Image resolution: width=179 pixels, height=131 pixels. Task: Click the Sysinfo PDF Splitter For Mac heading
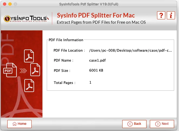point(96,15)
